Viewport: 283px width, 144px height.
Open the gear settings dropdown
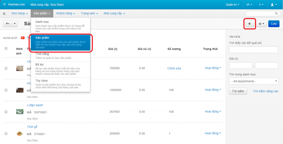click(262, 24)
